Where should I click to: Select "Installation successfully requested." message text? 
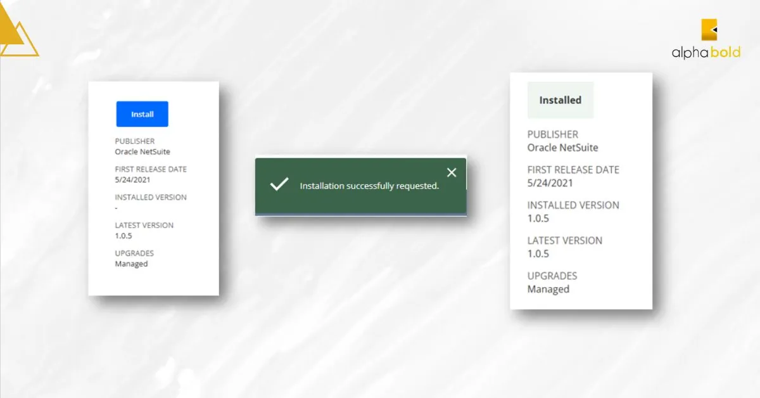pos(369,186)
